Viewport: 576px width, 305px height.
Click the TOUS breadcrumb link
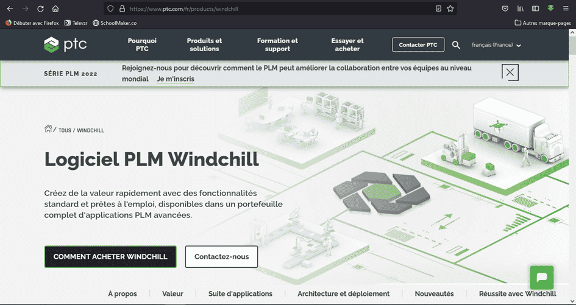65,130
